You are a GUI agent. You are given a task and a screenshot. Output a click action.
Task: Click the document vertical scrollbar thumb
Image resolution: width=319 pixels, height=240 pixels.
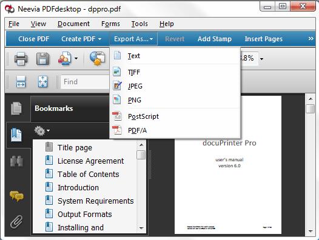[311, 108]
